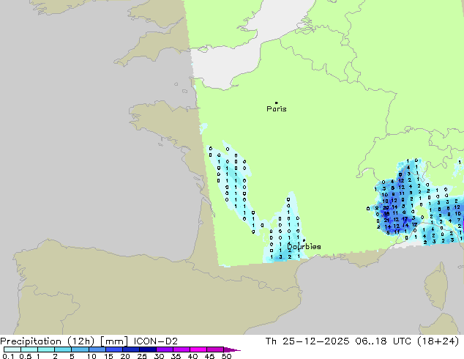Click the purple arrow tip above 50

(x=232, y=349)
